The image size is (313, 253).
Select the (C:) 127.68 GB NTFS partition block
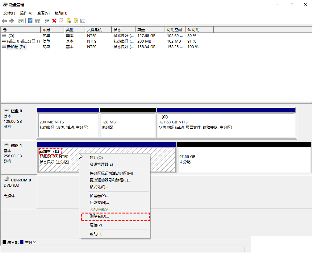coord(226,122)
